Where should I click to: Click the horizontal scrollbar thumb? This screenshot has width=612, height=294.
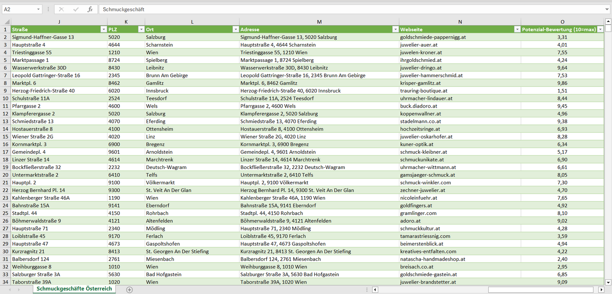point(541,290)
